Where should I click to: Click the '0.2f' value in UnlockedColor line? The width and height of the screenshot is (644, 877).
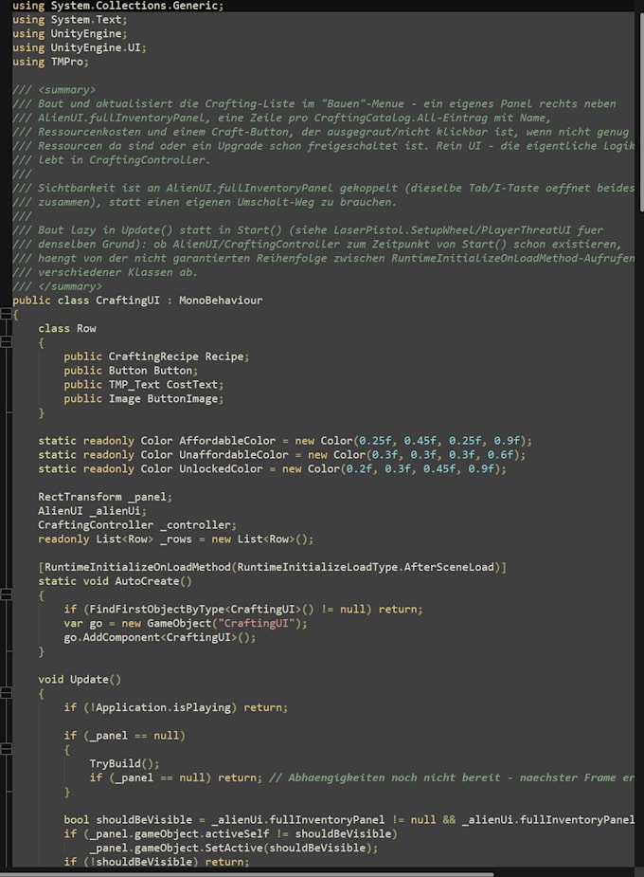(x=359, y=468)
